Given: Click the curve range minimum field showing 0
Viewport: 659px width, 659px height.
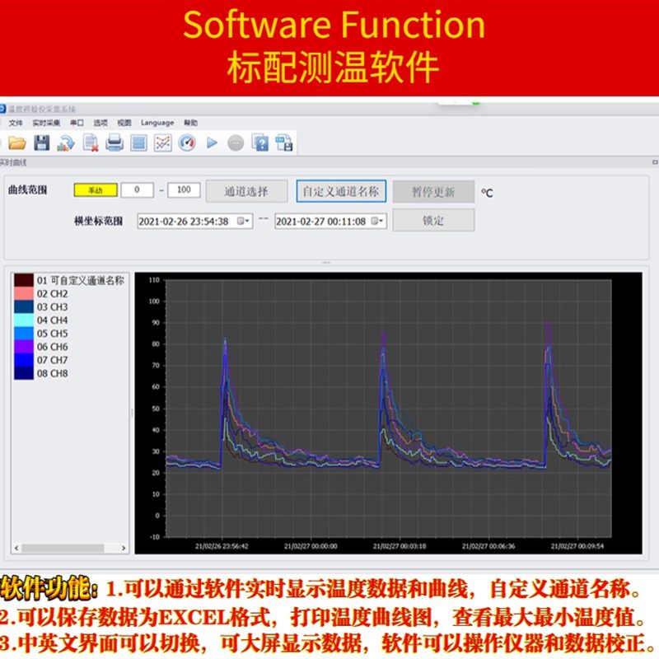Looking at the screenshot, I should pyautogui.click(x=137, y=190).
